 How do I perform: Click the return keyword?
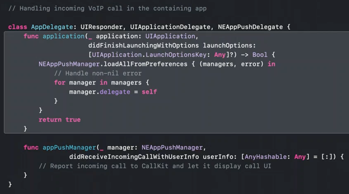point(50,120)
